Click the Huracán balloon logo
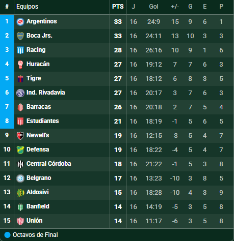 click(x=20, y=65)
